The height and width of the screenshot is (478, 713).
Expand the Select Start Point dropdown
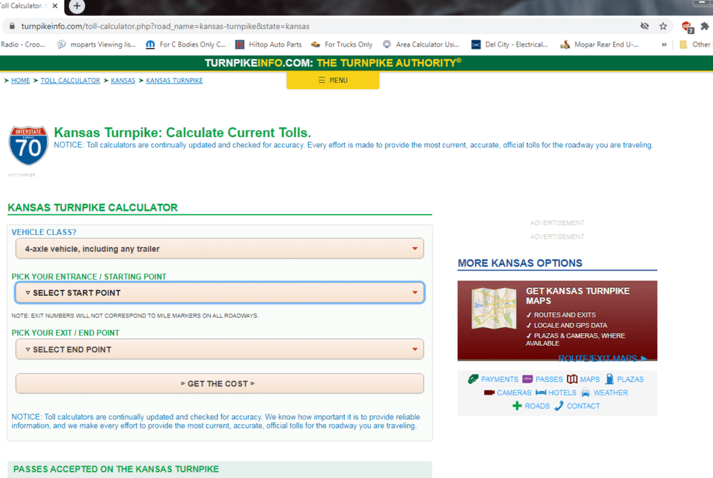(219, 293)
